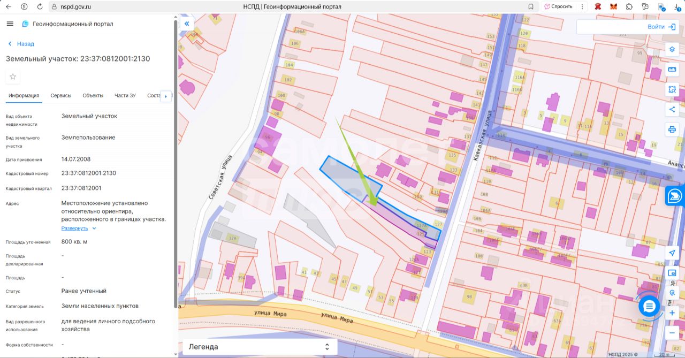Click the Земли населенных пунктов category value

pyautogui.click(x=100, y=306)
